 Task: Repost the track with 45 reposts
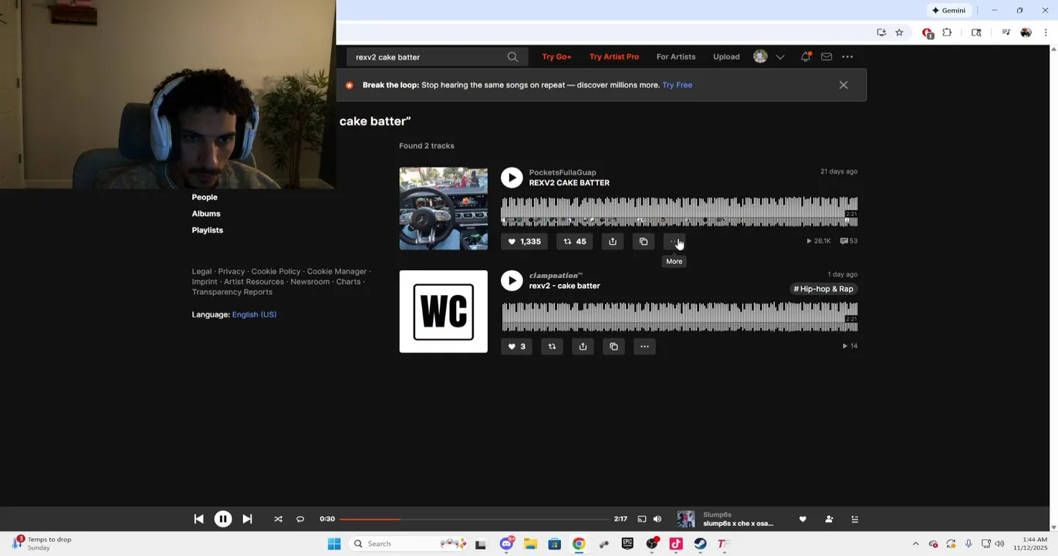coord(575,242)
